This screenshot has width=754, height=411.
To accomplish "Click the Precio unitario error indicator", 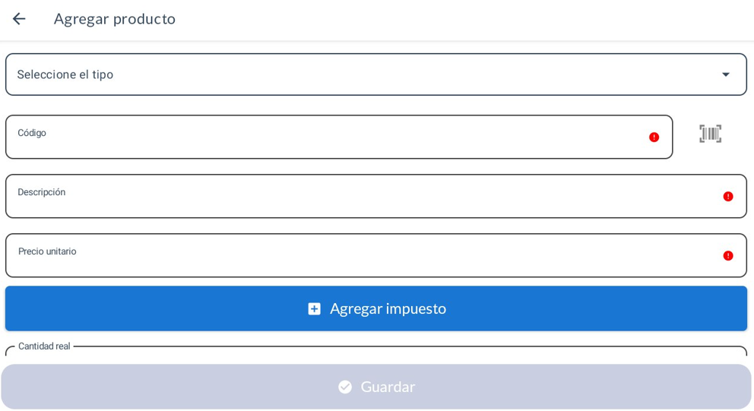I will click(727, 256).
